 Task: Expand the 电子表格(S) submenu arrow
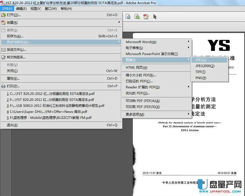tap(188, 48)
